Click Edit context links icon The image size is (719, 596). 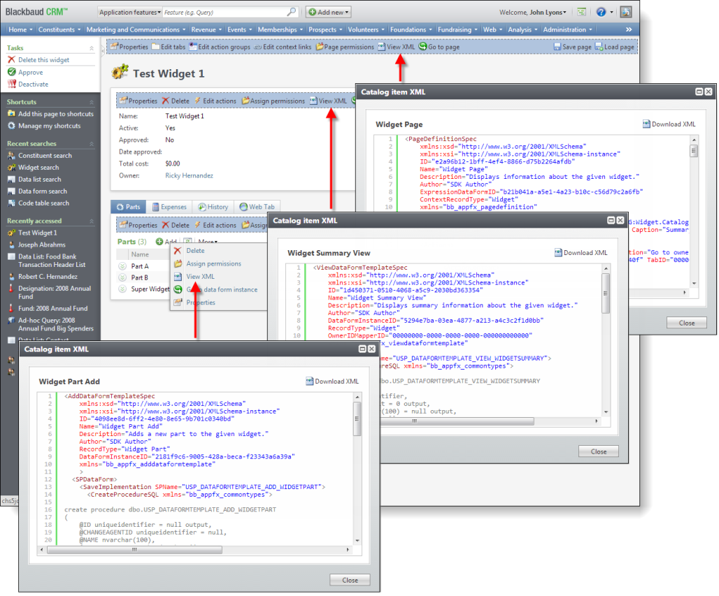click(257, 47)
